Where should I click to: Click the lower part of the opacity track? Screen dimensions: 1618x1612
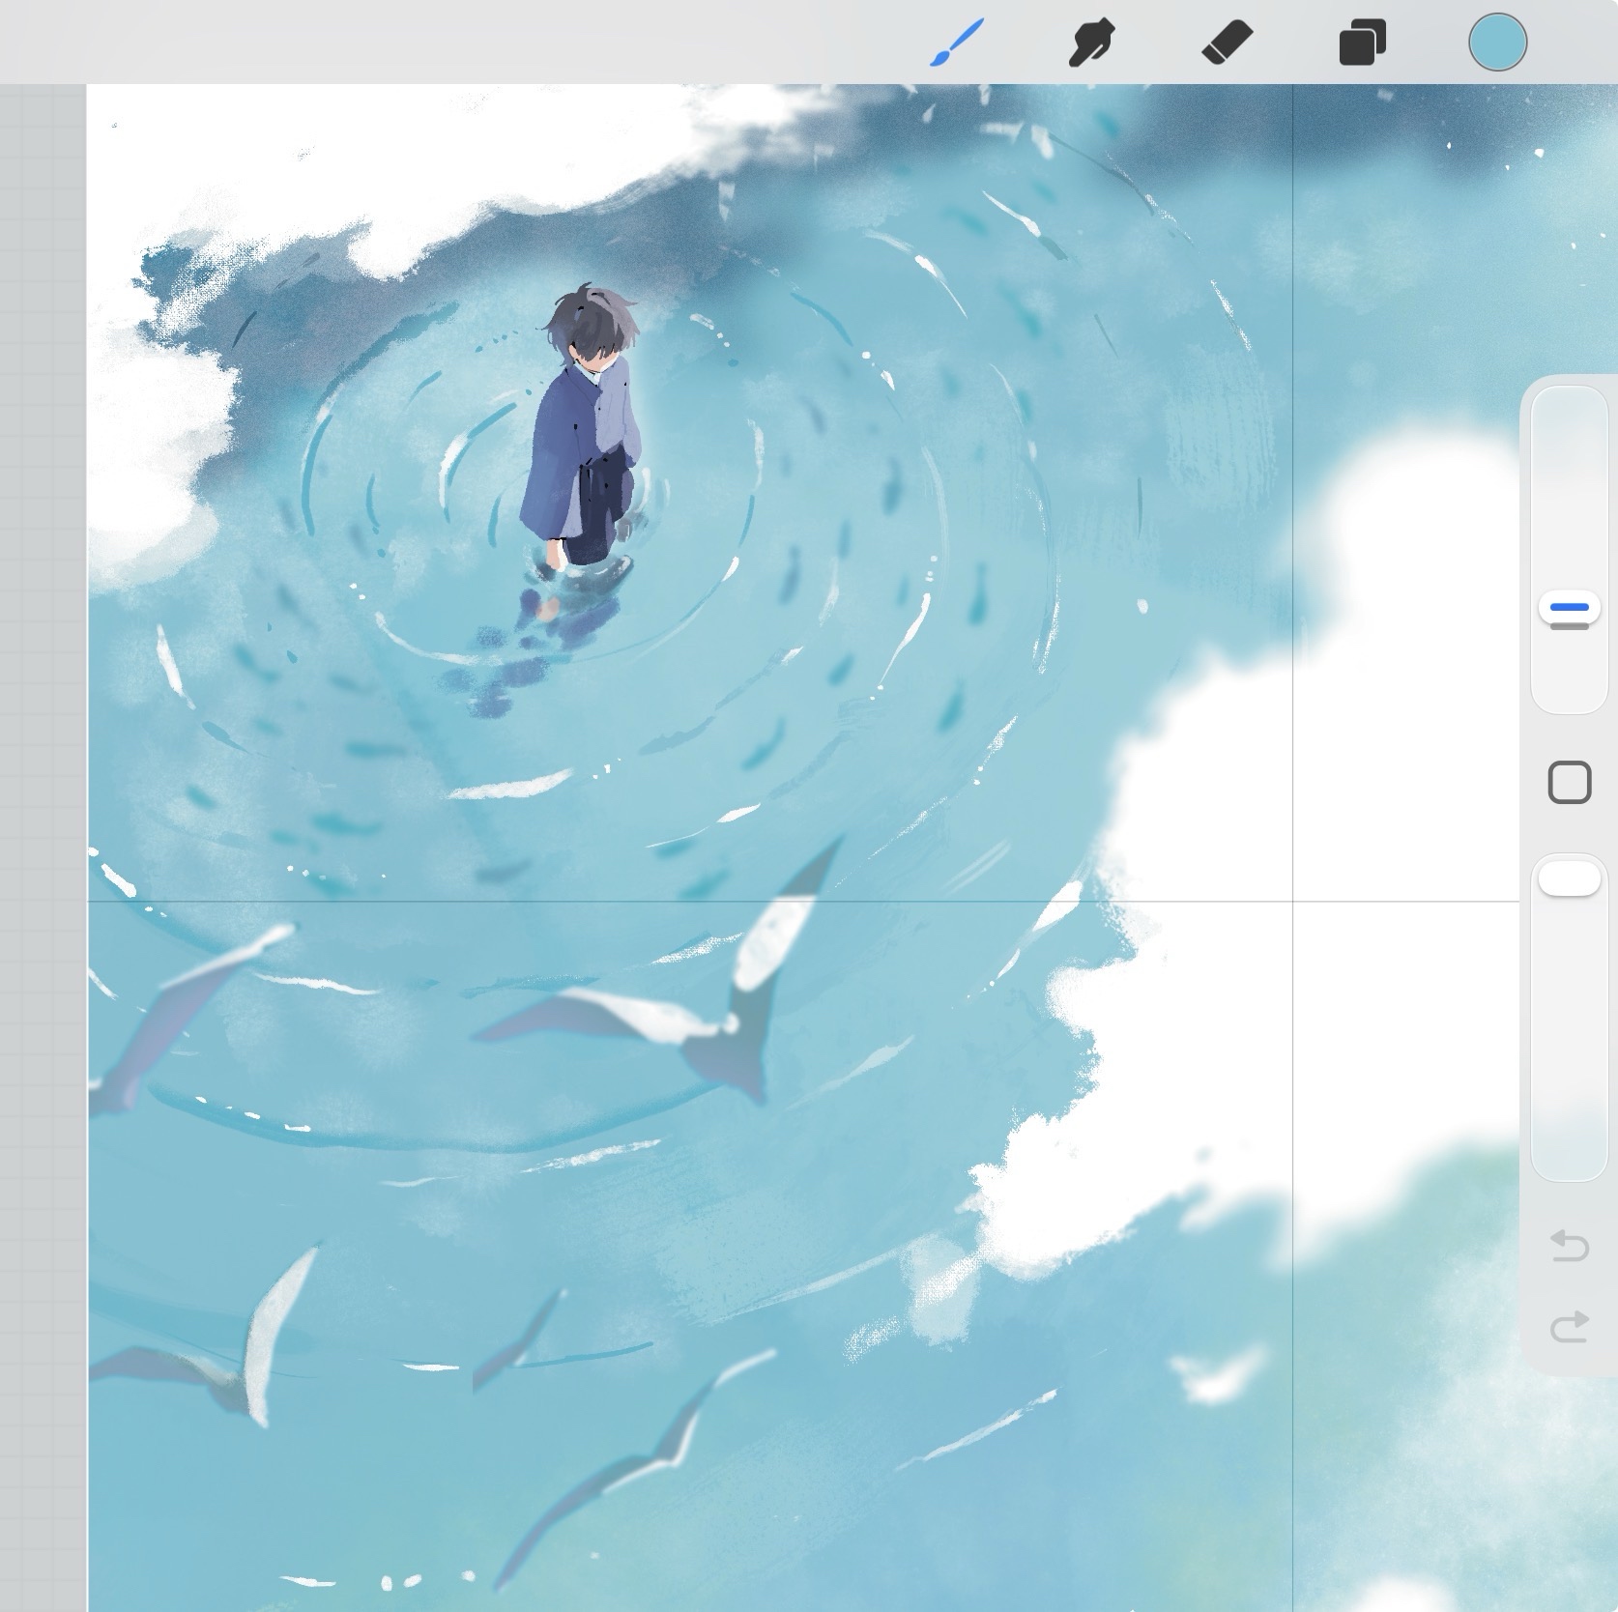[x=1569, y=1111]
